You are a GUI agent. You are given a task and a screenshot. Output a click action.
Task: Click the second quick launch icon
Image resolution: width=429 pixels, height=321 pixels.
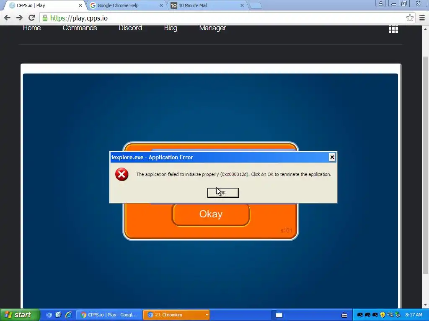click(x=58, y=315)
